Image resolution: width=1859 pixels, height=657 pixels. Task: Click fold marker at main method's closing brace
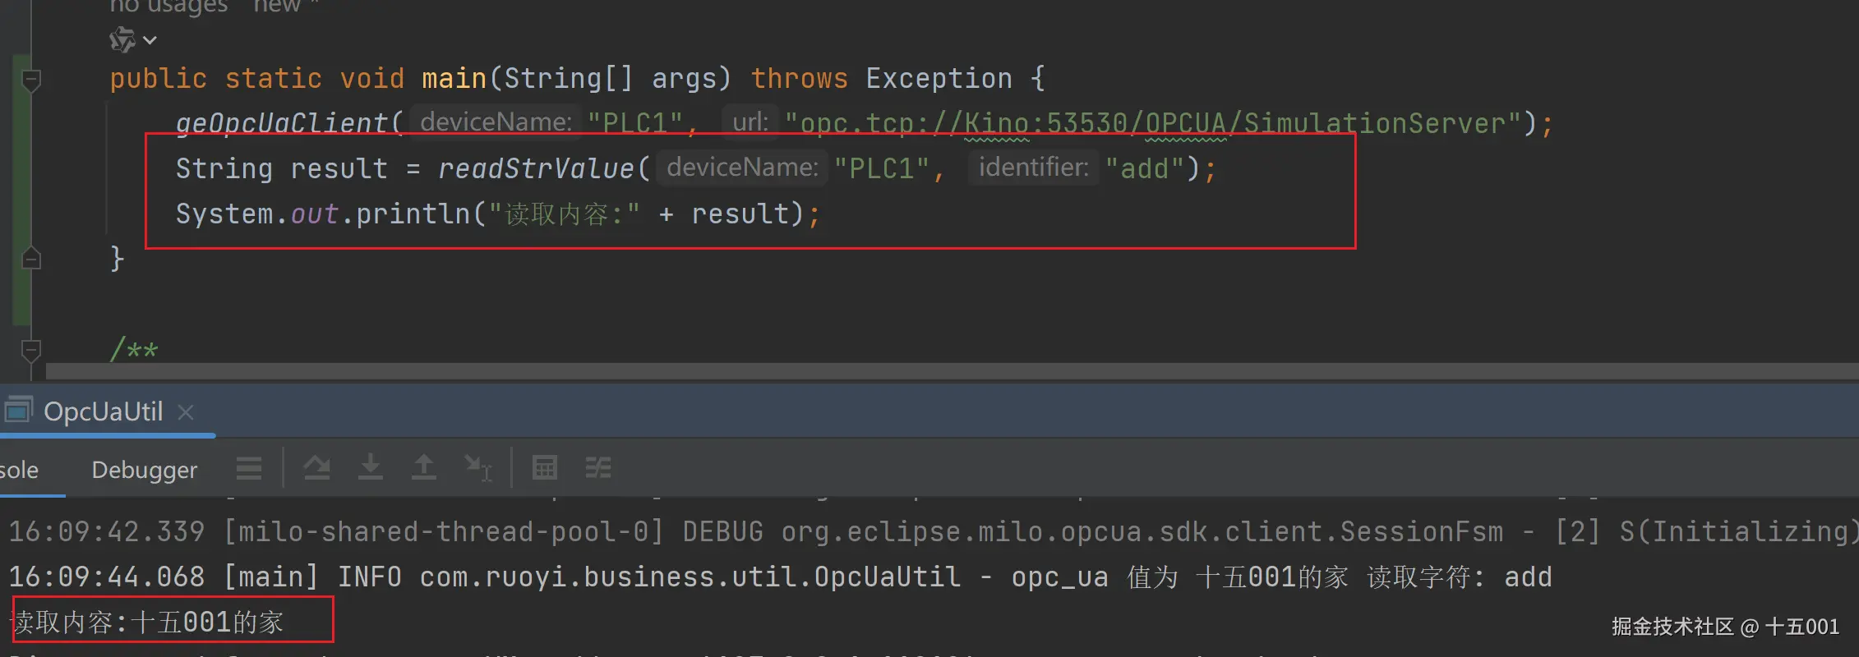(31, 259)
